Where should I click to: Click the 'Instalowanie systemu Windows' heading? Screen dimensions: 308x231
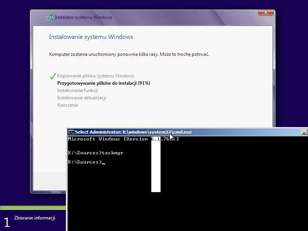91,37
